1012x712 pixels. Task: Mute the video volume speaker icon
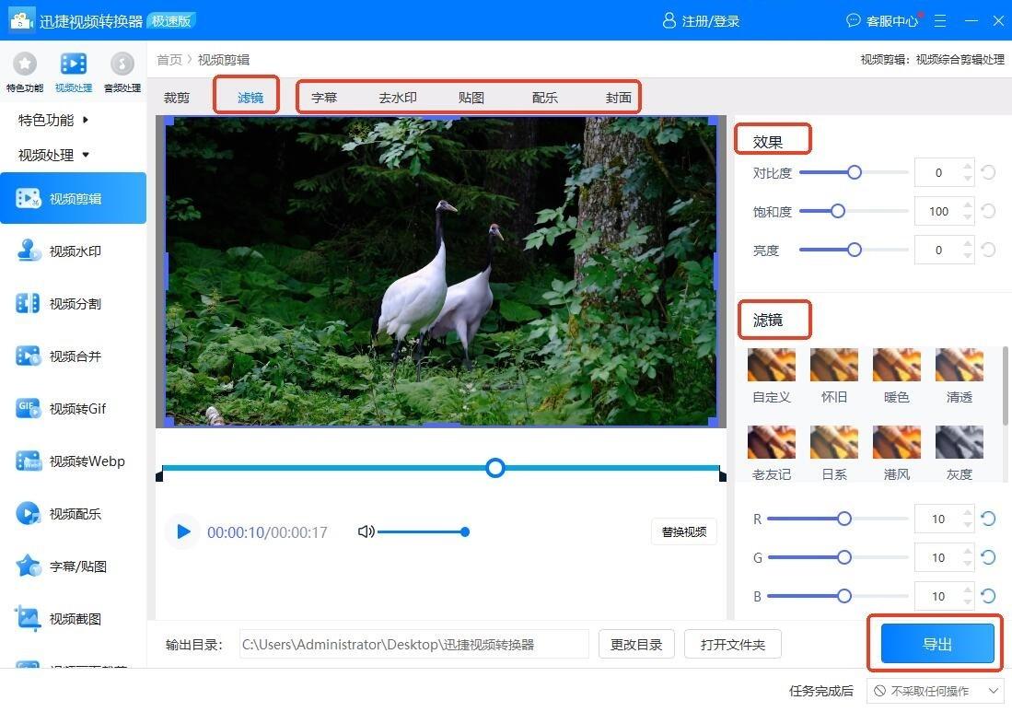tap(366, 531)
